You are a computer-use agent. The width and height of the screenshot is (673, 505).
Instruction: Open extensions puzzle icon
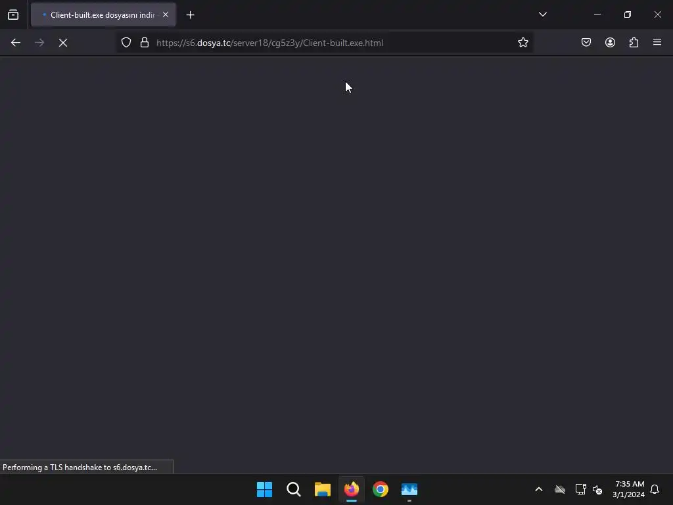[x=634, y=42]
